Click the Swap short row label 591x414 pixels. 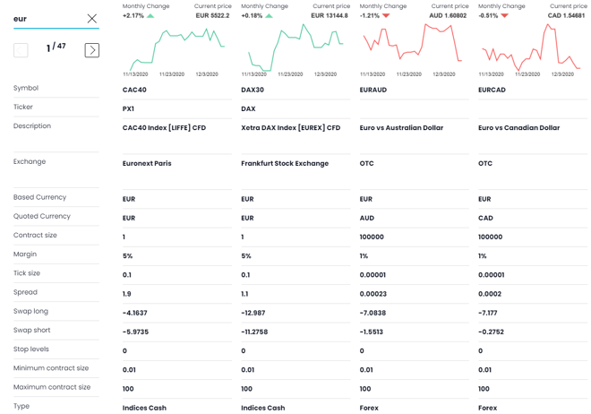tap(32, 330)
